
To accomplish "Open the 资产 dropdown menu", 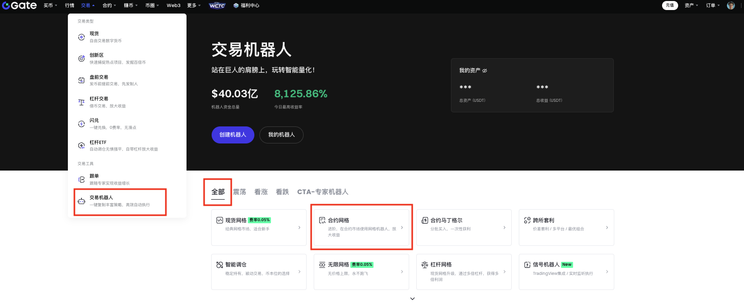I will point(691,6).
